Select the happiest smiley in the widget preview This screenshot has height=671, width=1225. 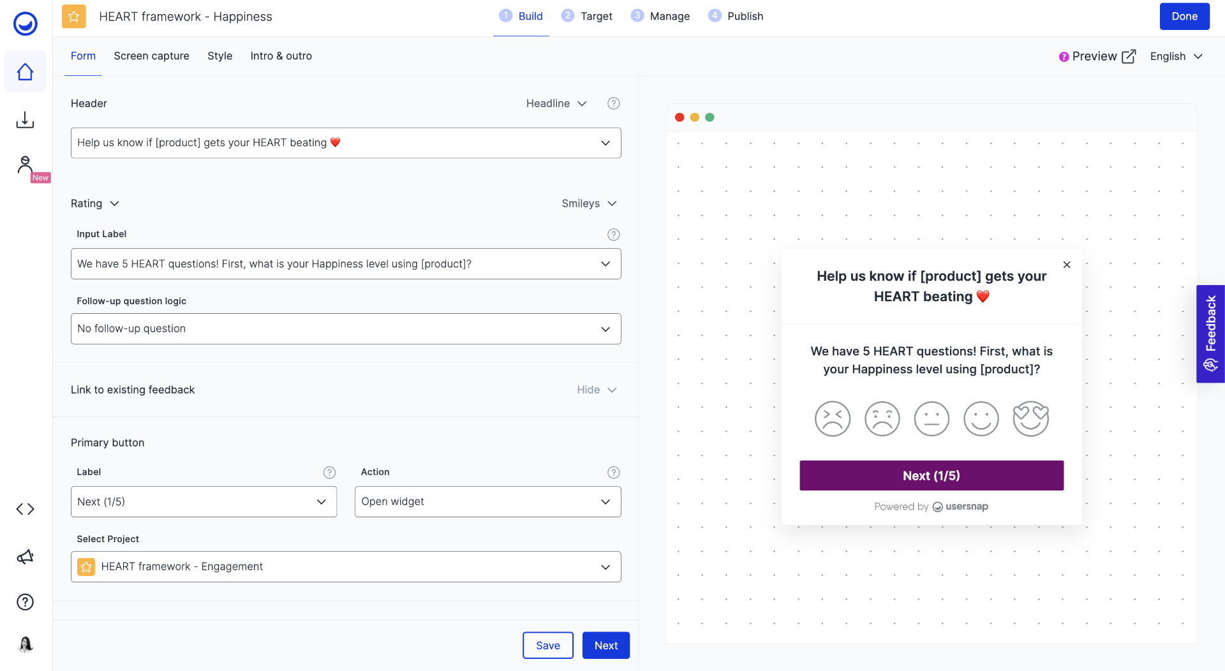(1031, 418)
